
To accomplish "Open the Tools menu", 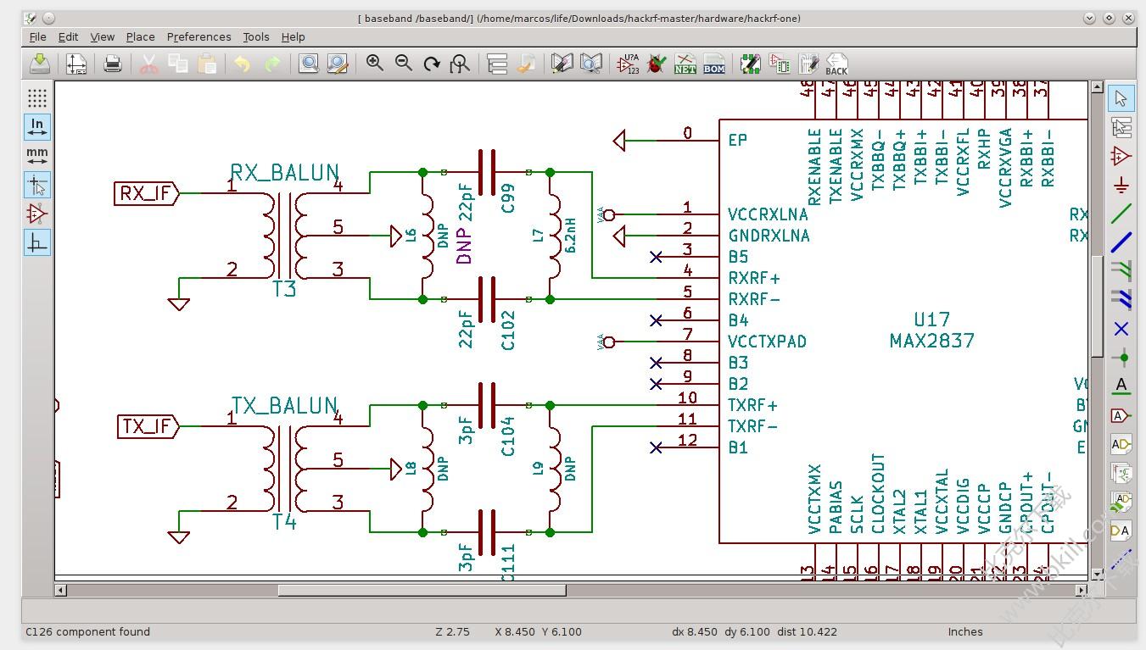I will tap(255, 36).
